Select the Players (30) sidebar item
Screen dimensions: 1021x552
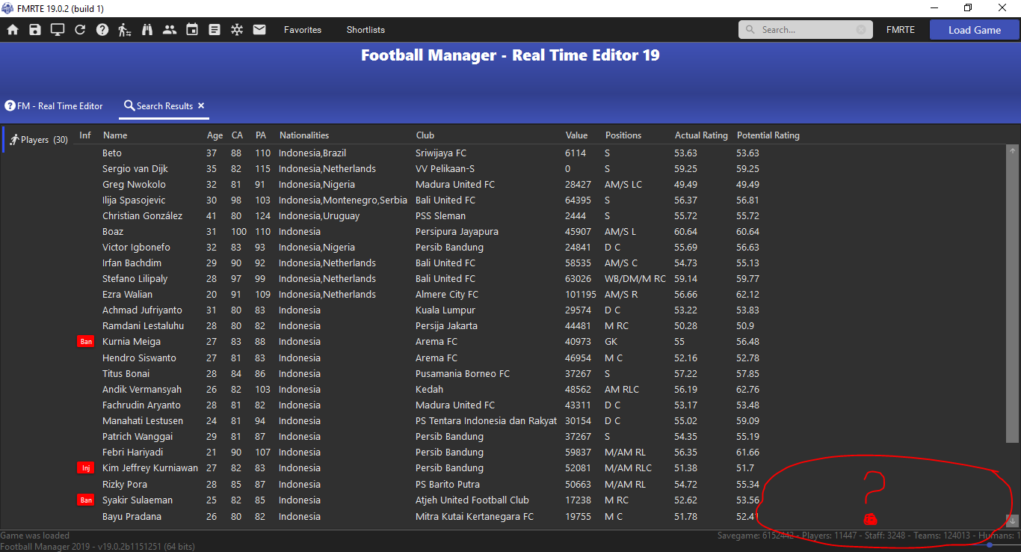[x=38, y=140]
